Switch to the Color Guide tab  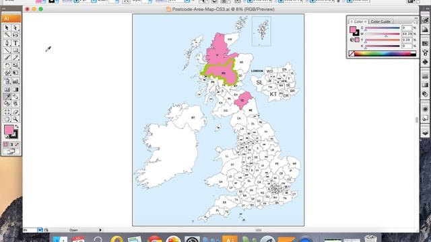click(380, 22)
